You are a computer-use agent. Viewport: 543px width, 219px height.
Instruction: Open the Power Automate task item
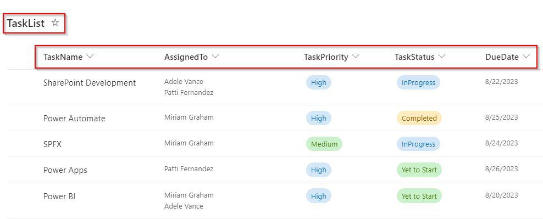tap(74, 119)
